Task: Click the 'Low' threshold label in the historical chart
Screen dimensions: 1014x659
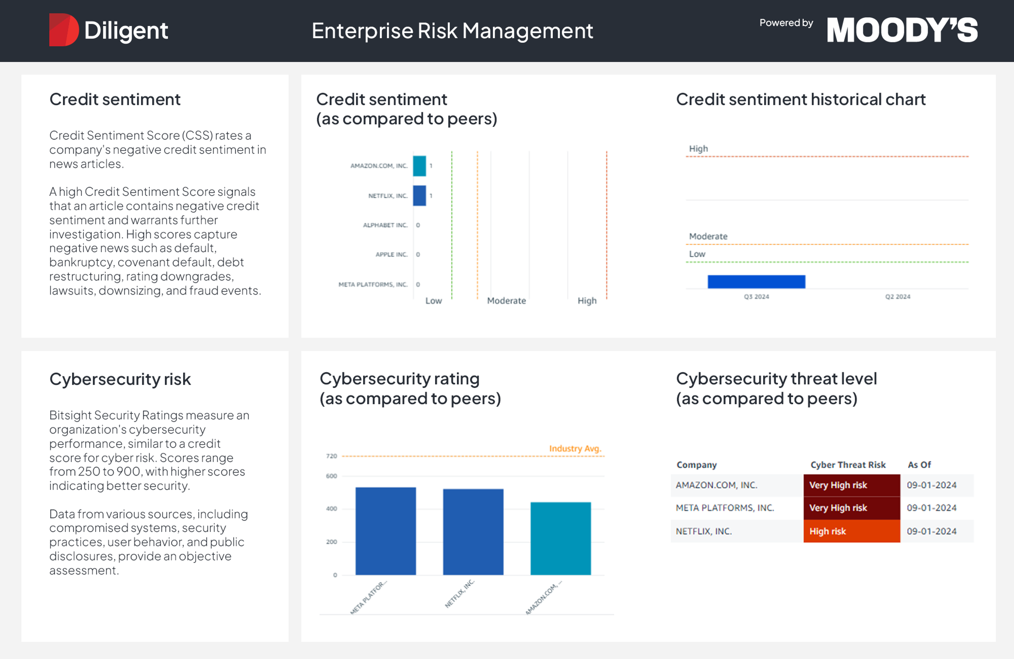Action: (697, 254)
